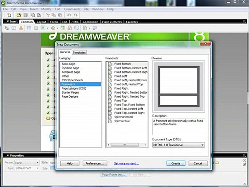Click the Cut scissors toolbar icon
Viewport: 249px width, 187px height.
(47, 15)
